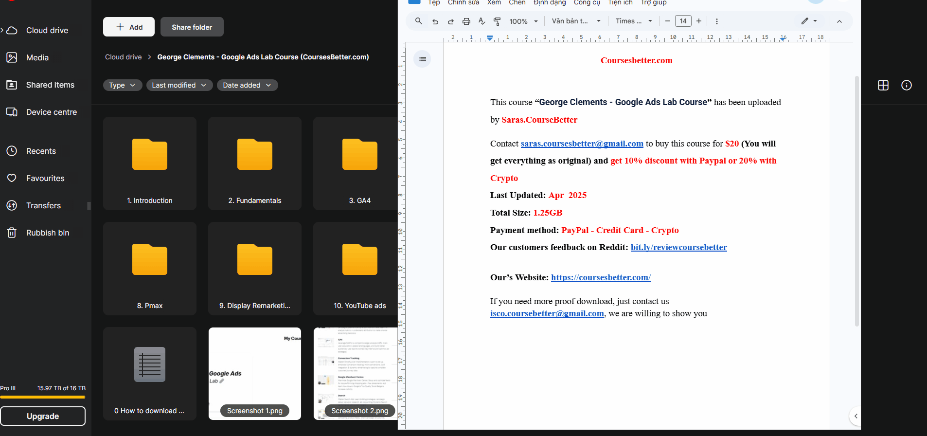Open the Times font dropdown

click(x=634, y=21)
